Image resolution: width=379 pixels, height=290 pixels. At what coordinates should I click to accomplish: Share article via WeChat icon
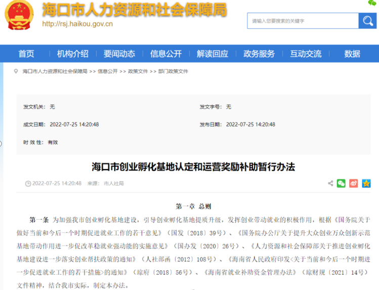pyautogui.click(x=341, y=183)
